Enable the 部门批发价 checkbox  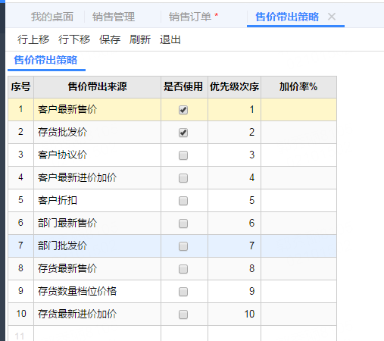[x=183, y=246]
